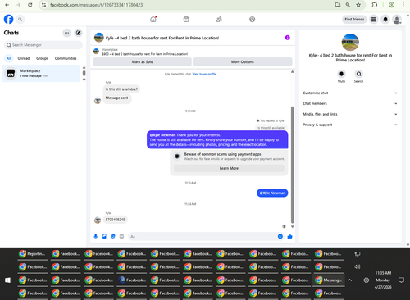
Task: Open the Chrome profile avatar
Action: (392, 5)
